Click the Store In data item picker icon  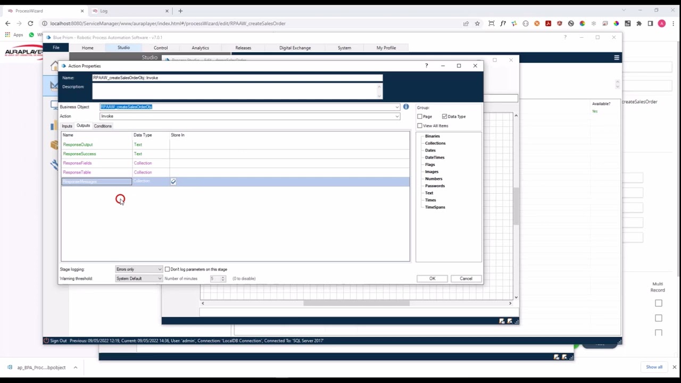[173, 181]
